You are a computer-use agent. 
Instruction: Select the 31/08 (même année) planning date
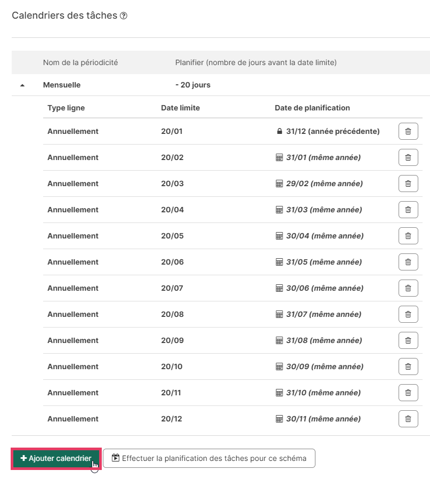[x=324, y=340]
